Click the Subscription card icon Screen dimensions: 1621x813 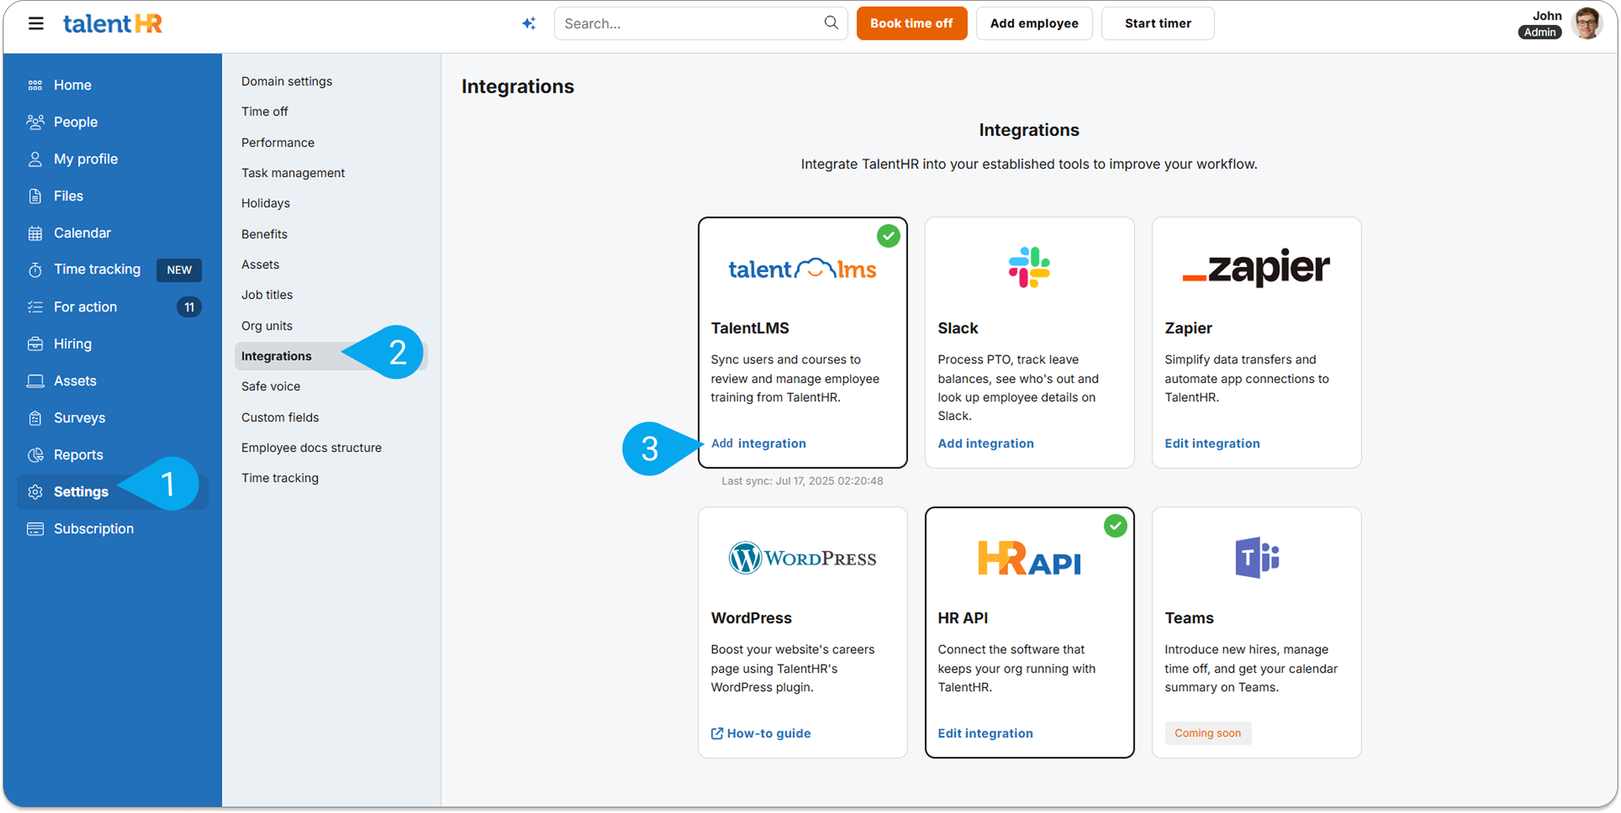click(x=35, y=529)
